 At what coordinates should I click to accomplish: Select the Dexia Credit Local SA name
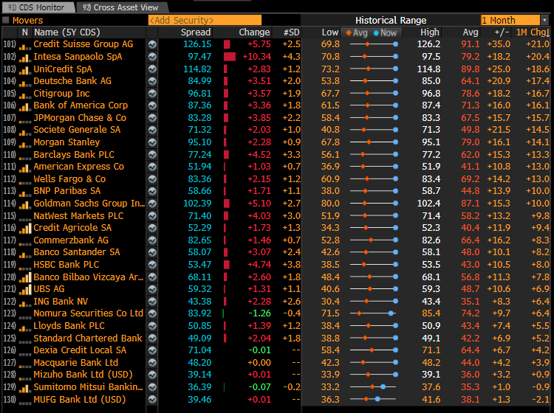tap(80, 350)
